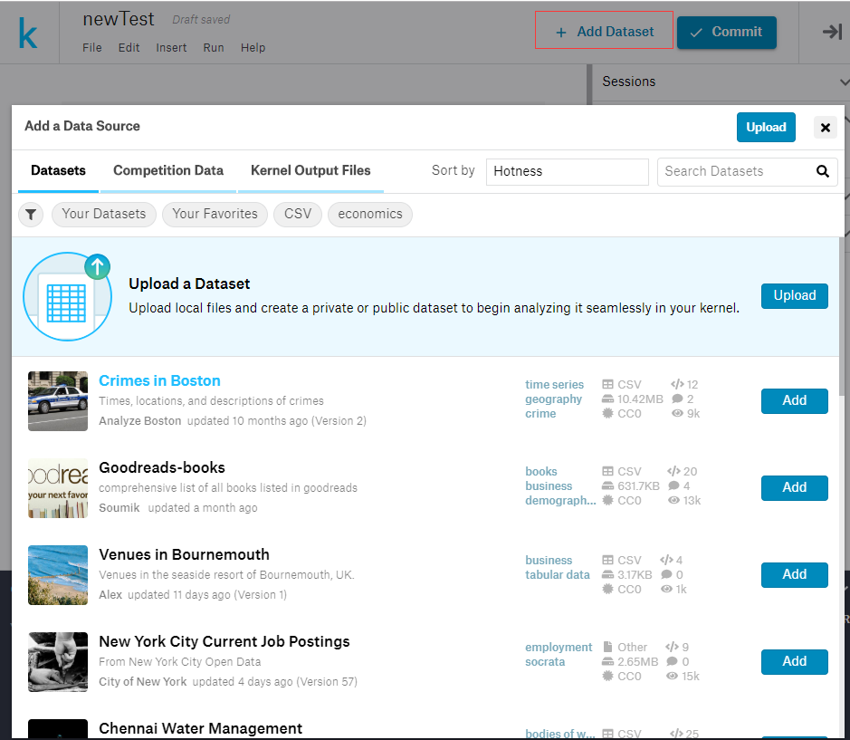
Task: Open the Goodreads-books title link
Action: coord(161,467)
